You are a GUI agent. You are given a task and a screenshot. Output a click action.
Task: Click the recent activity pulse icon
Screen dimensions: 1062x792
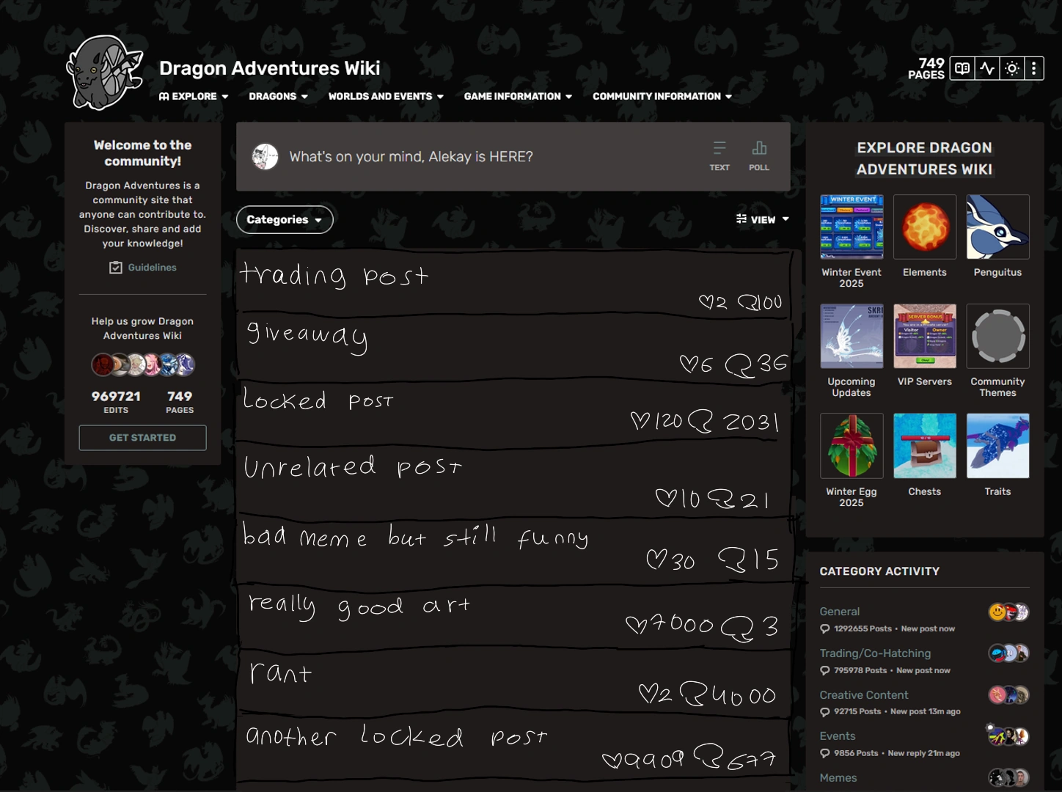coord(987,68)
